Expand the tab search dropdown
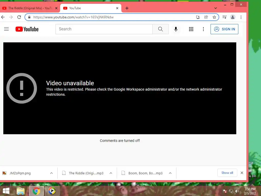Image resolution: width=261 pixels, height=196 pixels. tap(216, 8)
